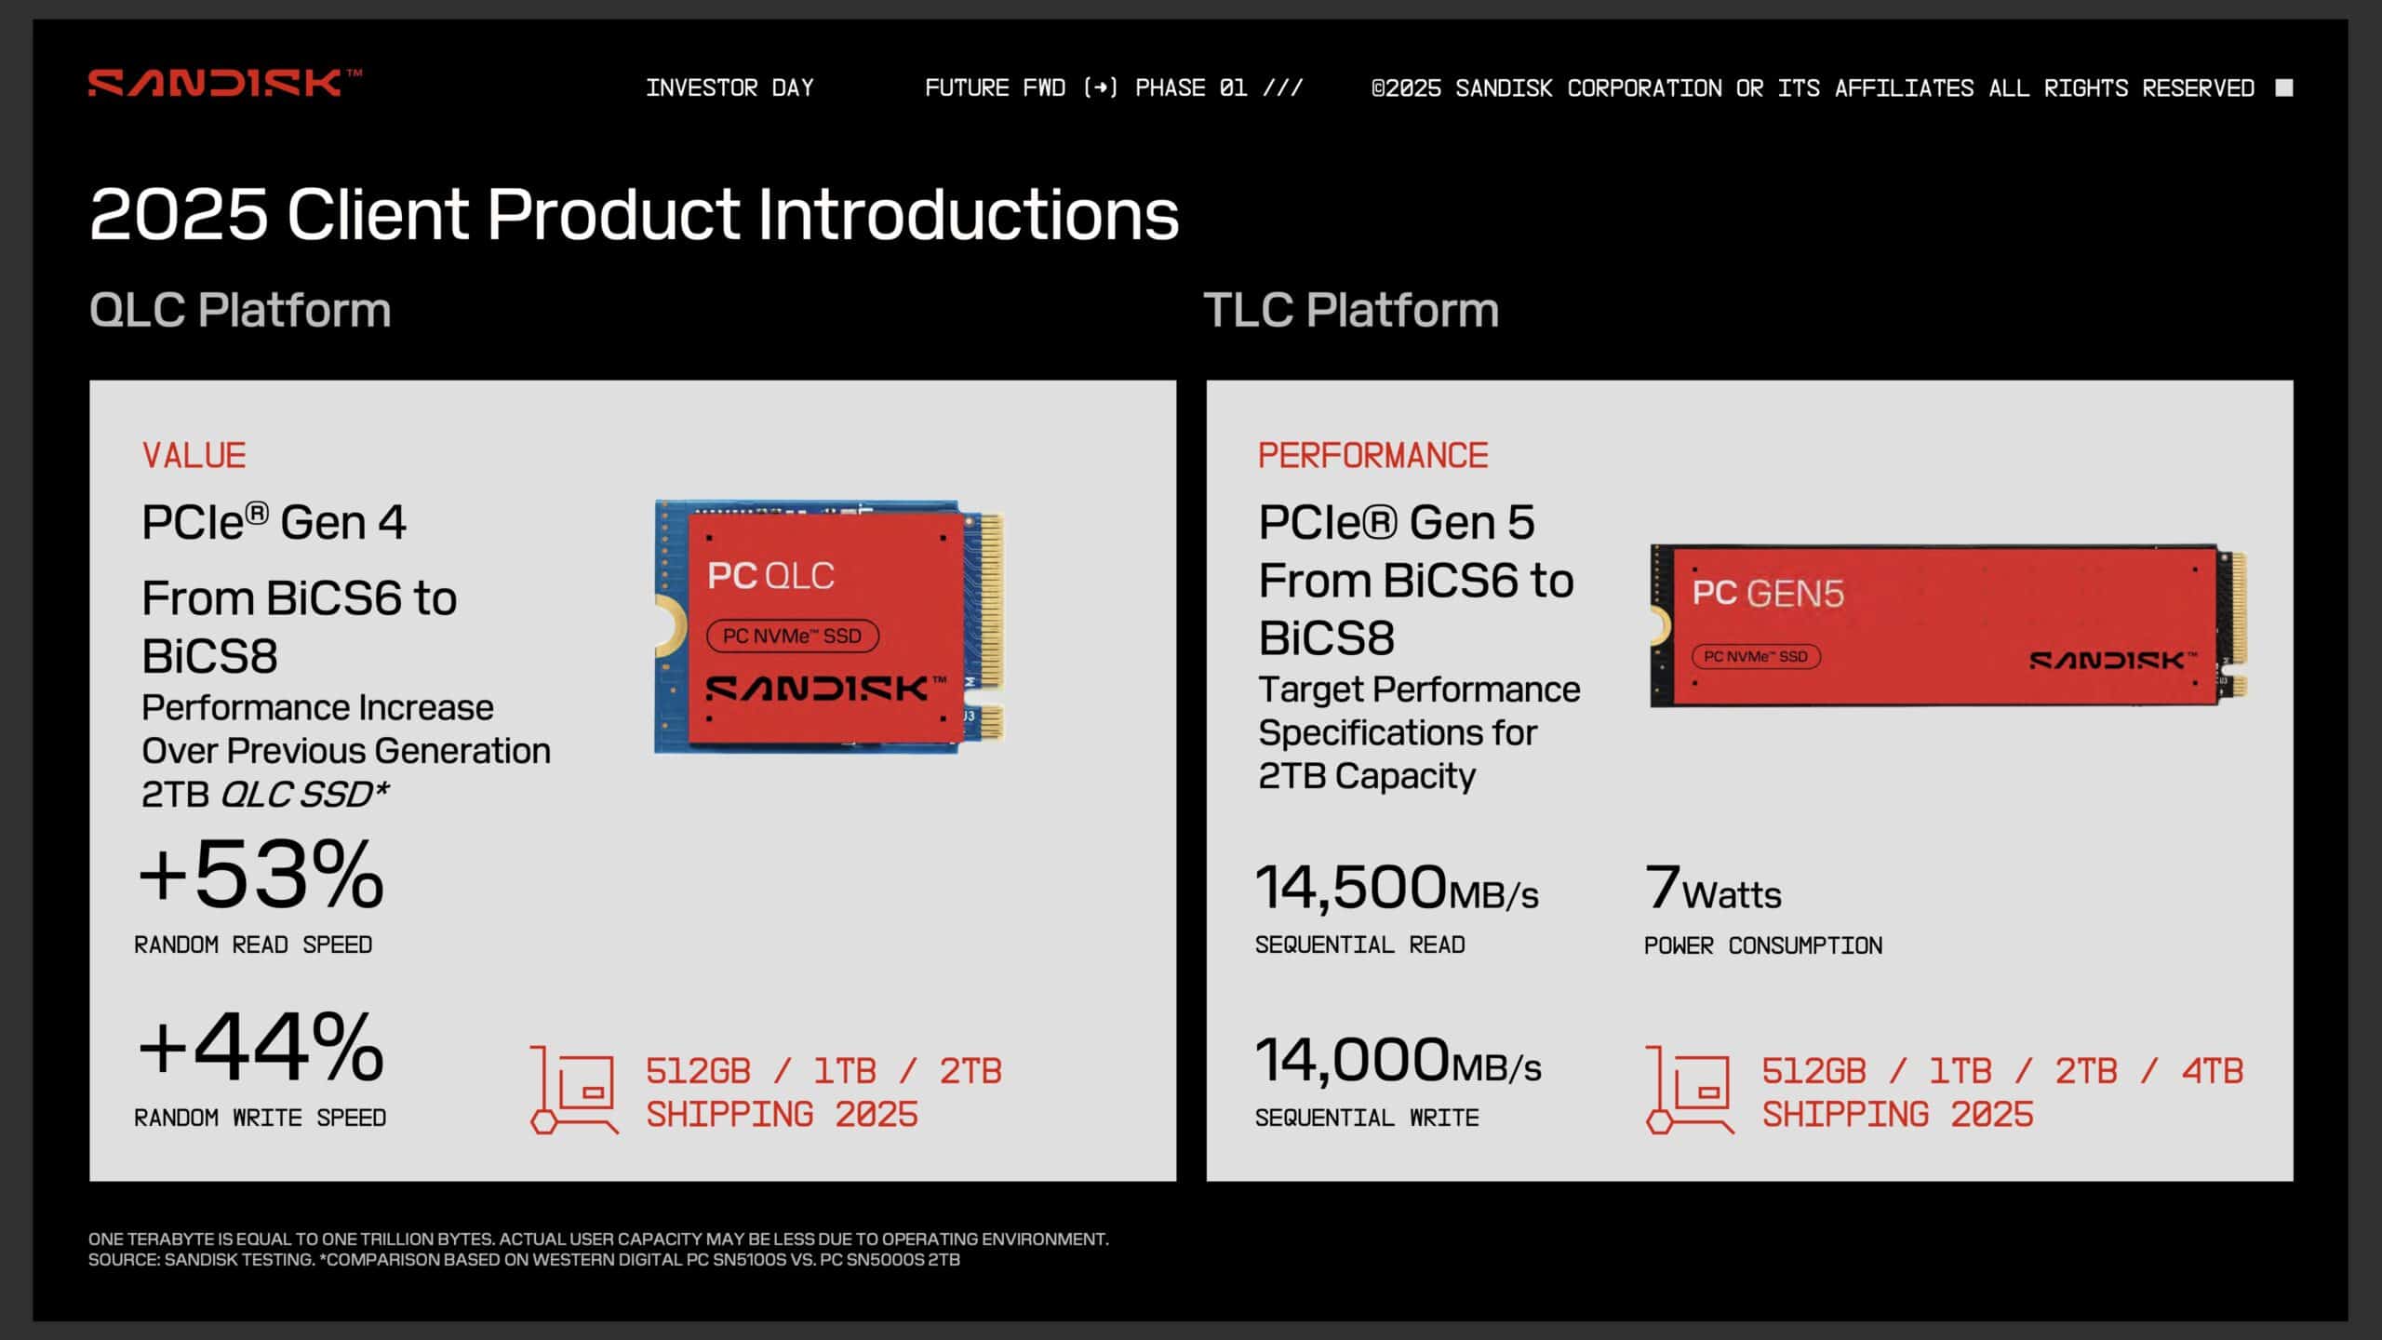2382x1340 pixels.
Task: Click the Sandisk logo on the GEN5 drive
Action: (2112, 660)
